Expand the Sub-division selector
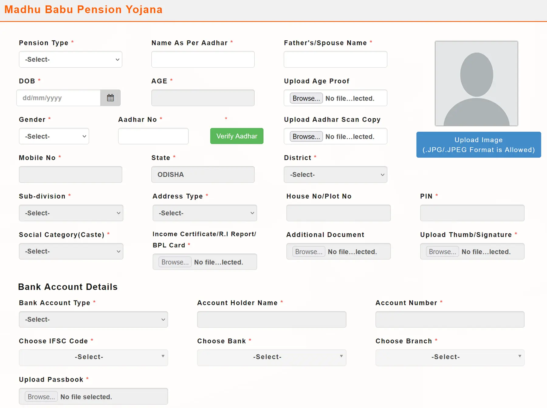The height and width of the screenshot is (408, 547). click(x=71, y=213)
